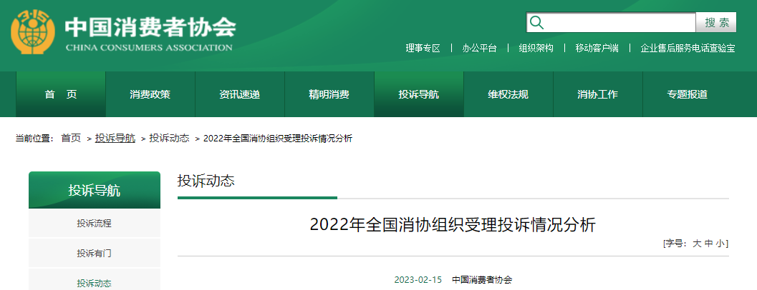Choose 投诉流程 in the sidebar

point(95,224)
